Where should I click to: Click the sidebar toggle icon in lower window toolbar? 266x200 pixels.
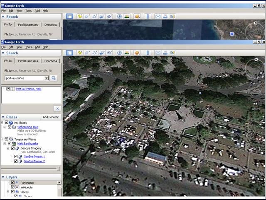point(69,53)
